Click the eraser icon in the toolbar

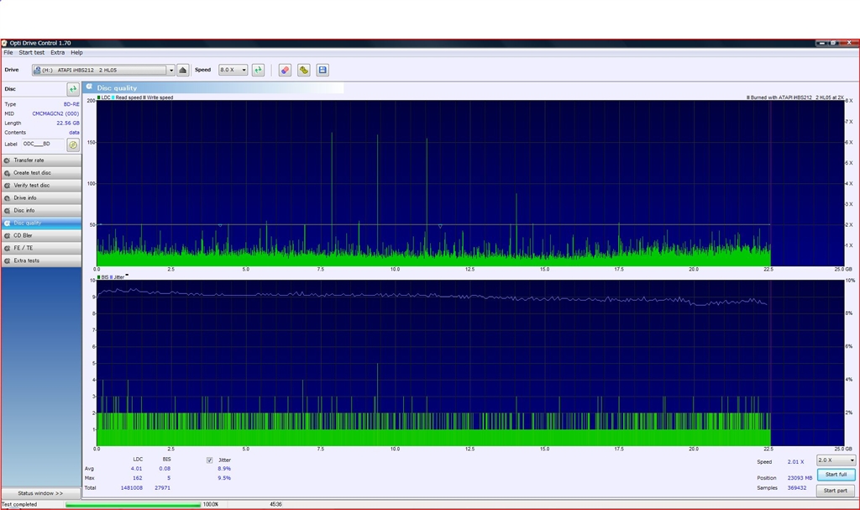point(285,71)
